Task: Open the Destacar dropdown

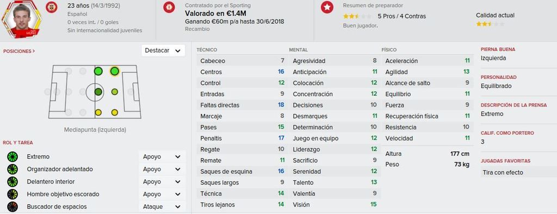Action: click(163, 51)
